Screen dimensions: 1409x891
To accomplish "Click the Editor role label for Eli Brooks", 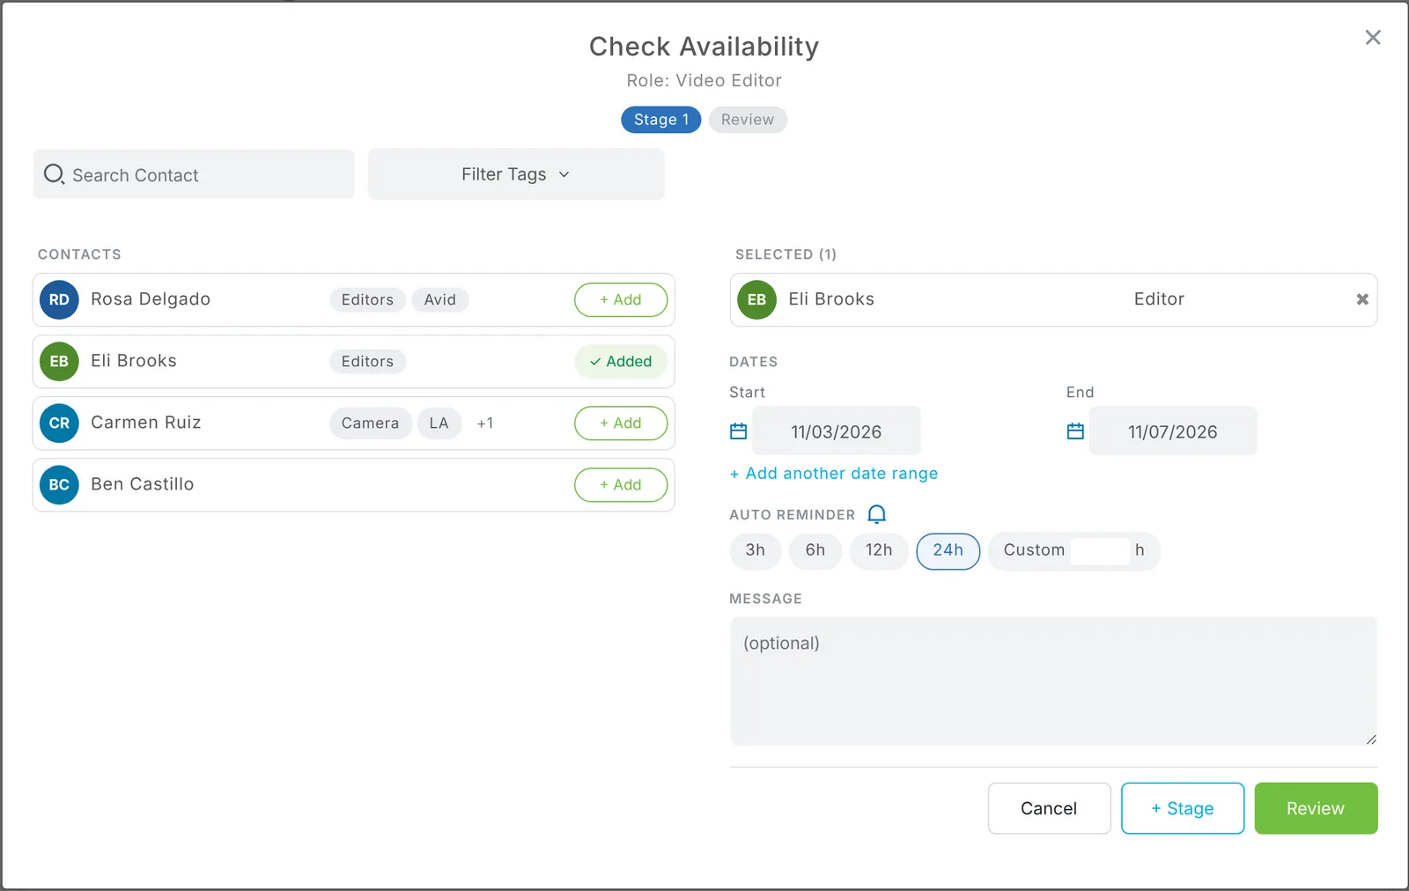I will pyautogui.click(x=1159, y=299).
